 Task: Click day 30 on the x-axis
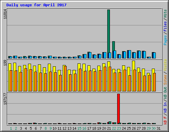coord(153,128)
